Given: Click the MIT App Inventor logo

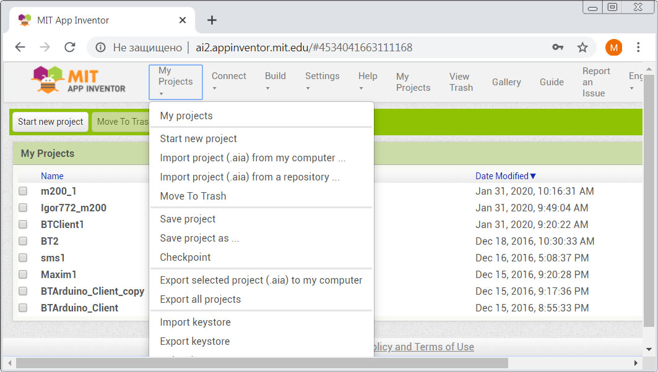Looking at the screenshot, I should click(x=79, y=81).
